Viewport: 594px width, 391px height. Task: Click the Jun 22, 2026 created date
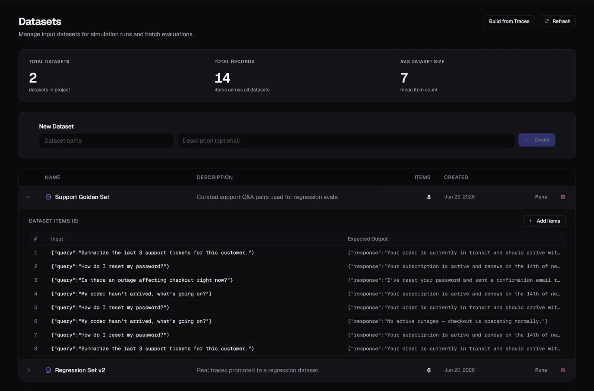click(x=459, y=197)
